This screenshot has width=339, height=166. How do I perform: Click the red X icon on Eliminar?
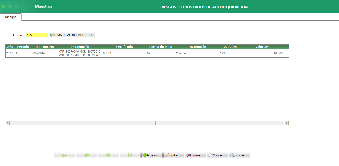click(x=188, y=155)
